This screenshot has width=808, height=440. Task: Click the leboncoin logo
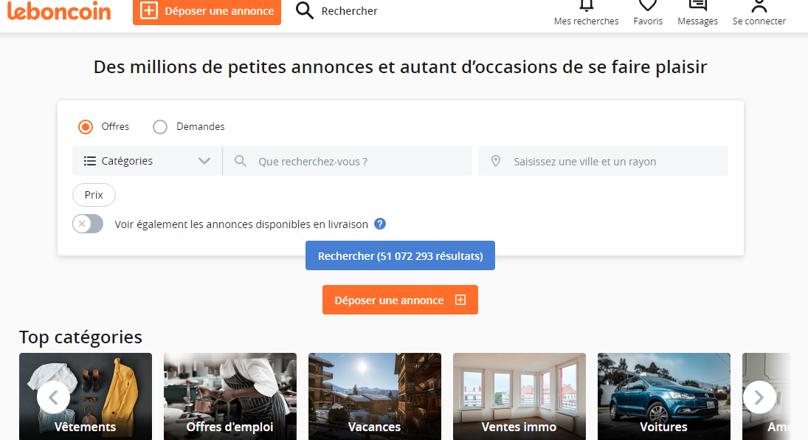(x=59, y=10)
